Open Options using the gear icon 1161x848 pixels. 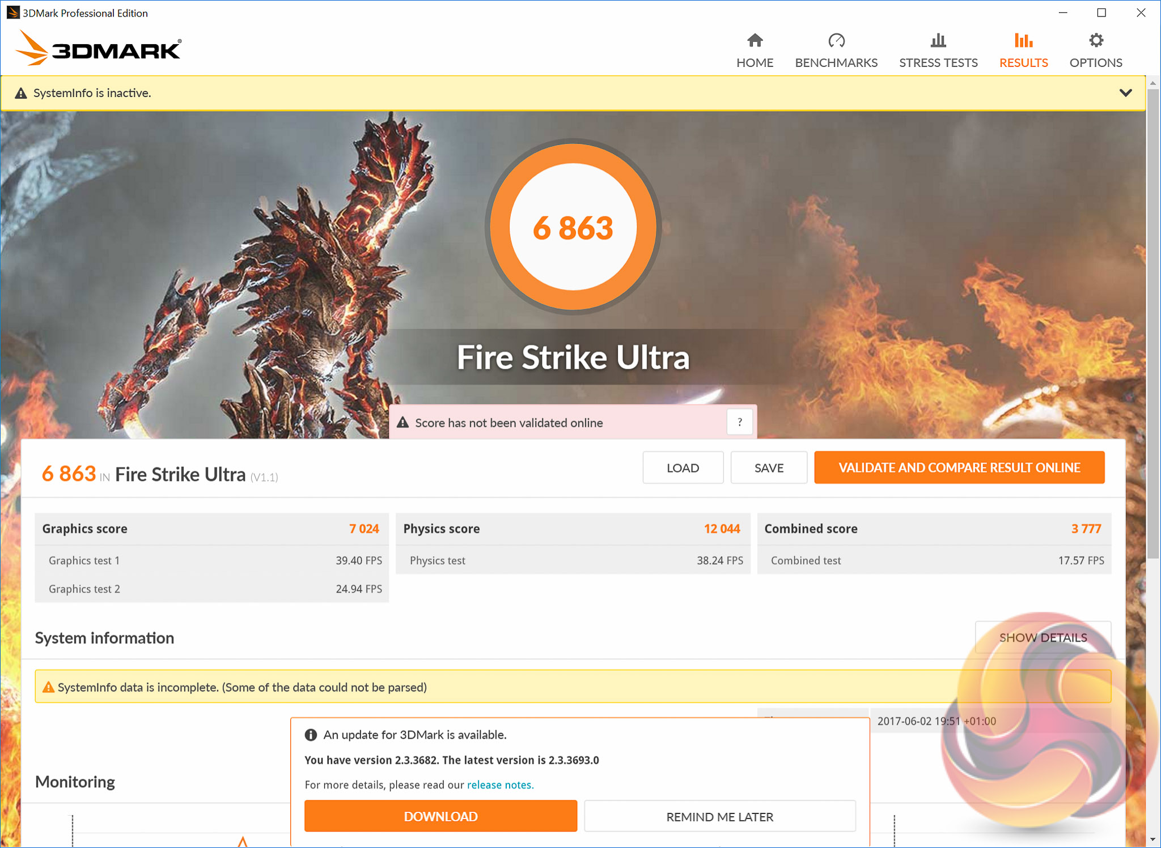click(1096, 41)
